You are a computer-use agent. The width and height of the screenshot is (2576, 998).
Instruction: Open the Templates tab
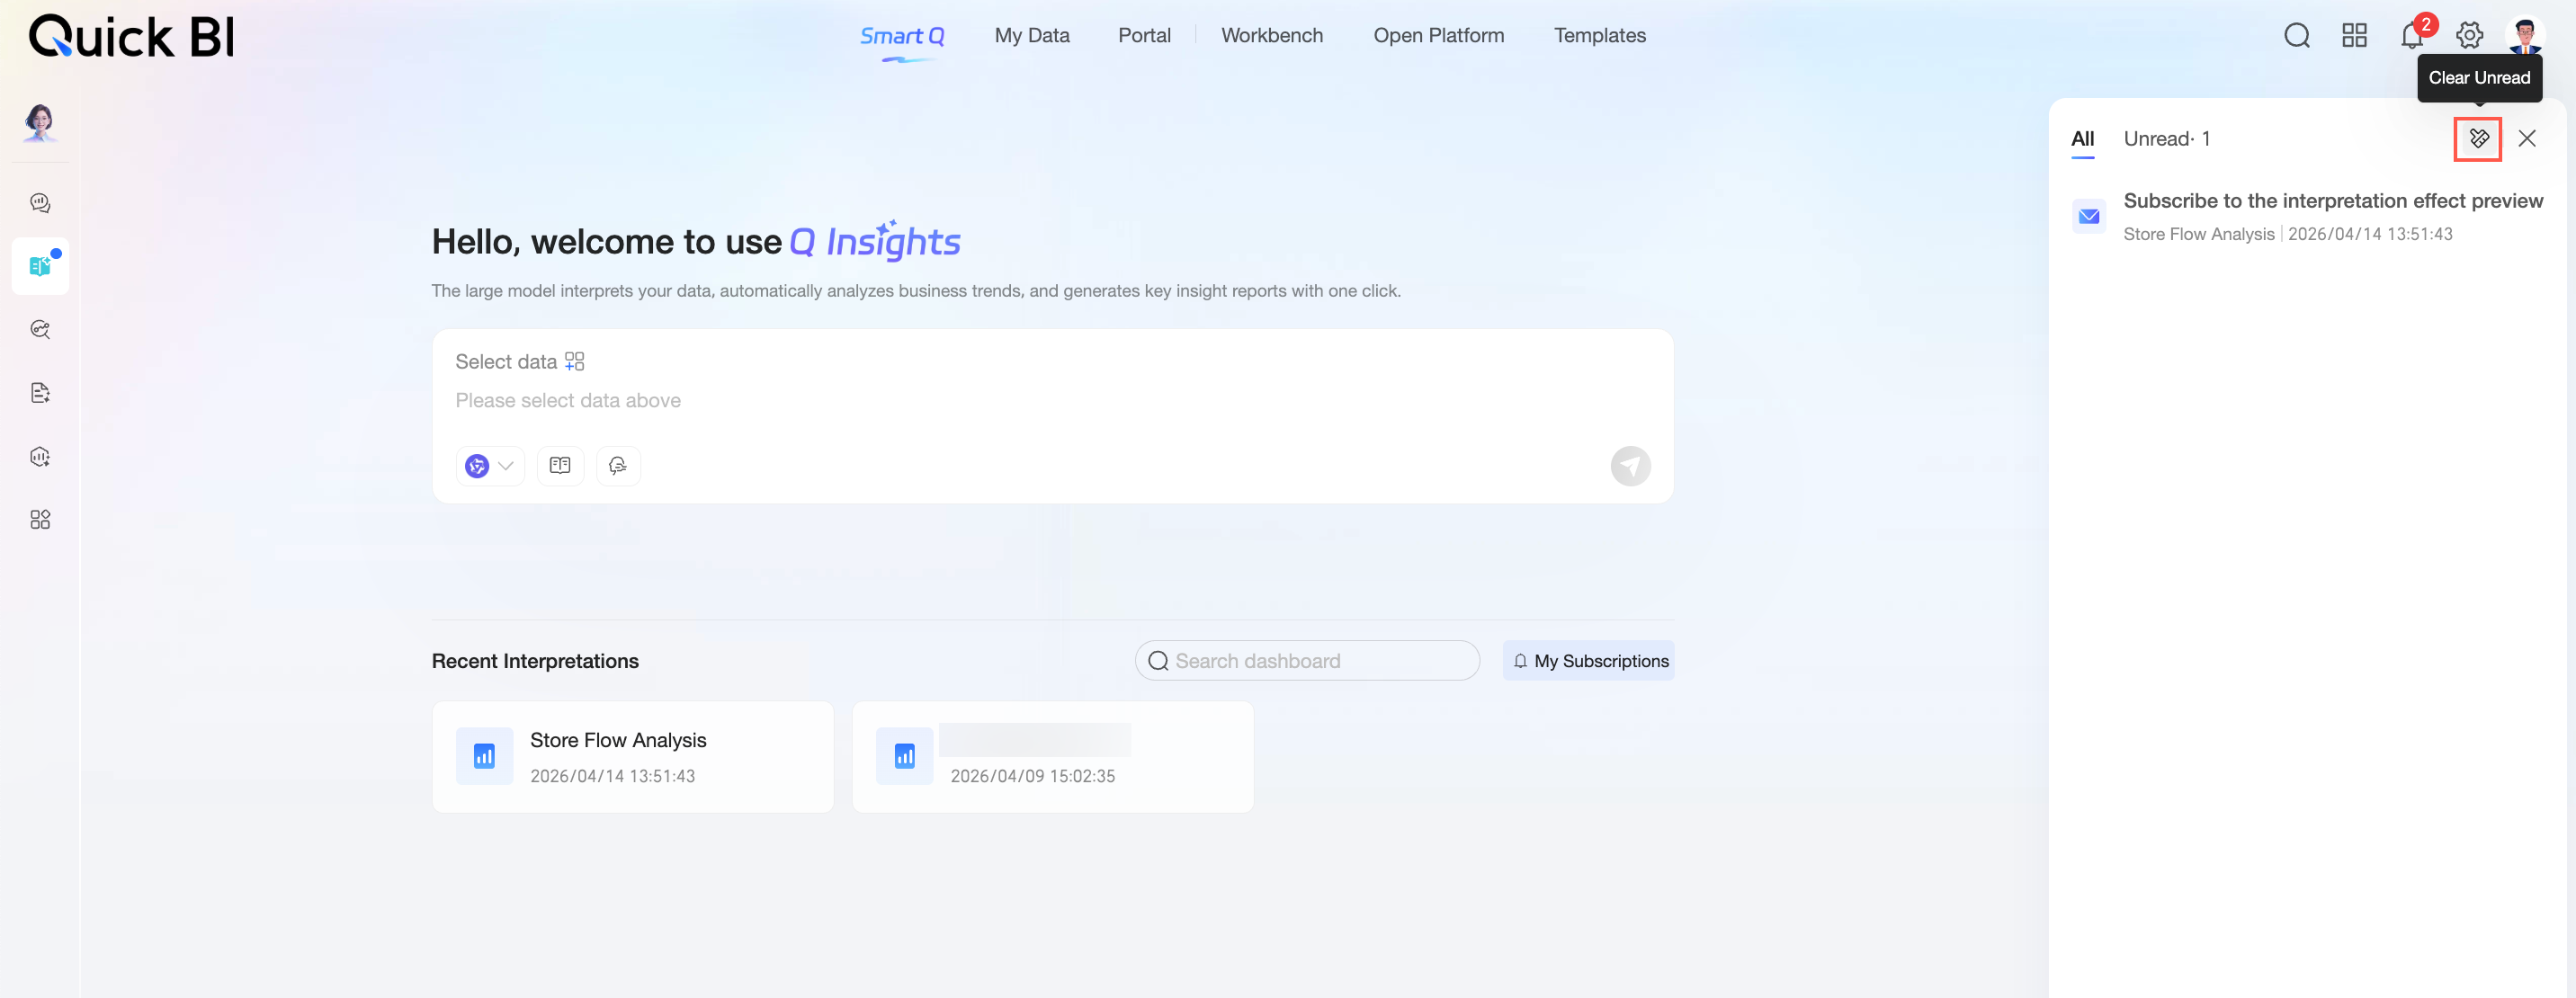coord(1600,36)
